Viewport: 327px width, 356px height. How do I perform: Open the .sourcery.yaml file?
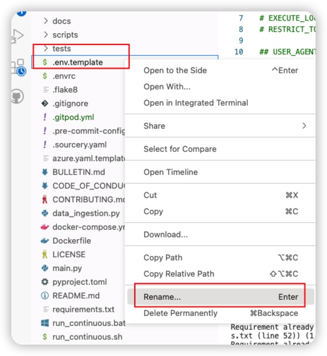pyautogui.click(x=80, y=145)
